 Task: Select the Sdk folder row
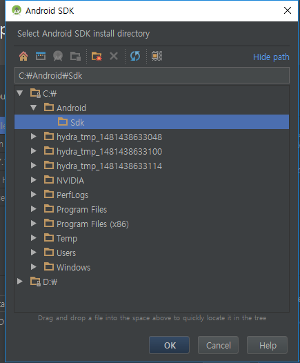coord(152,122)
